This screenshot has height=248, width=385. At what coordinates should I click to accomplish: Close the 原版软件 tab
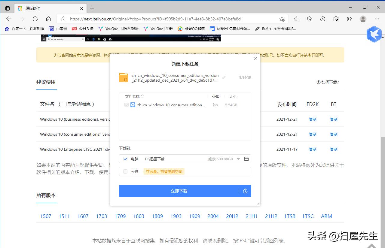(81, 8)
